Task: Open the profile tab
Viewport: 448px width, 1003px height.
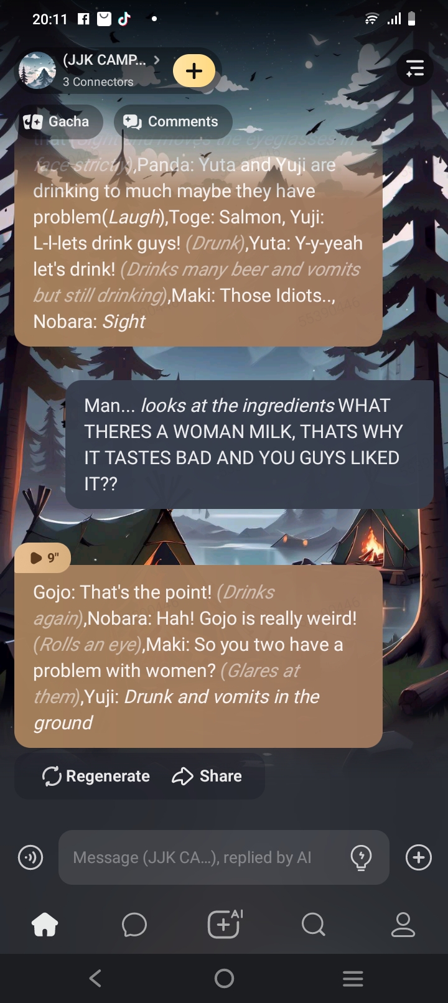Action: coord(403,925)
